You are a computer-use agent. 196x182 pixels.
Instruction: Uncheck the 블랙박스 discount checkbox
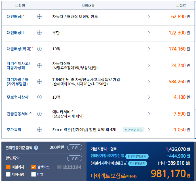tap(34, 167)
